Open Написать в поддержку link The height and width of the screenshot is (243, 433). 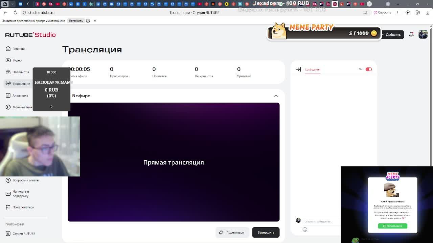(x=21, y=194)
